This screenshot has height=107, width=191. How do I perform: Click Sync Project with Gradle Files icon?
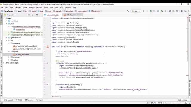tap(170, 11)
